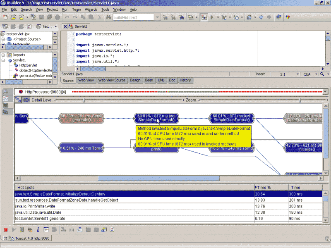Expand the Project Source node
The image size is (331, 248).
pyautogui.click(x=3, y=39)
